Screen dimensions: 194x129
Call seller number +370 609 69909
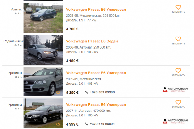pyautogui.click(x=102, y=92)
